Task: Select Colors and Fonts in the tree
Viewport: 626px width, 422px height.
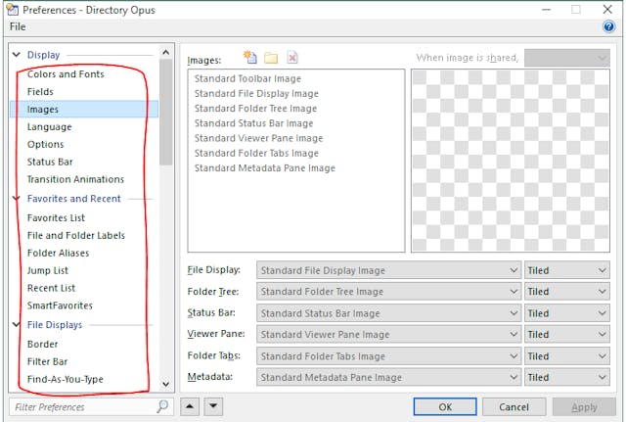Action: [x=66, y=74]
